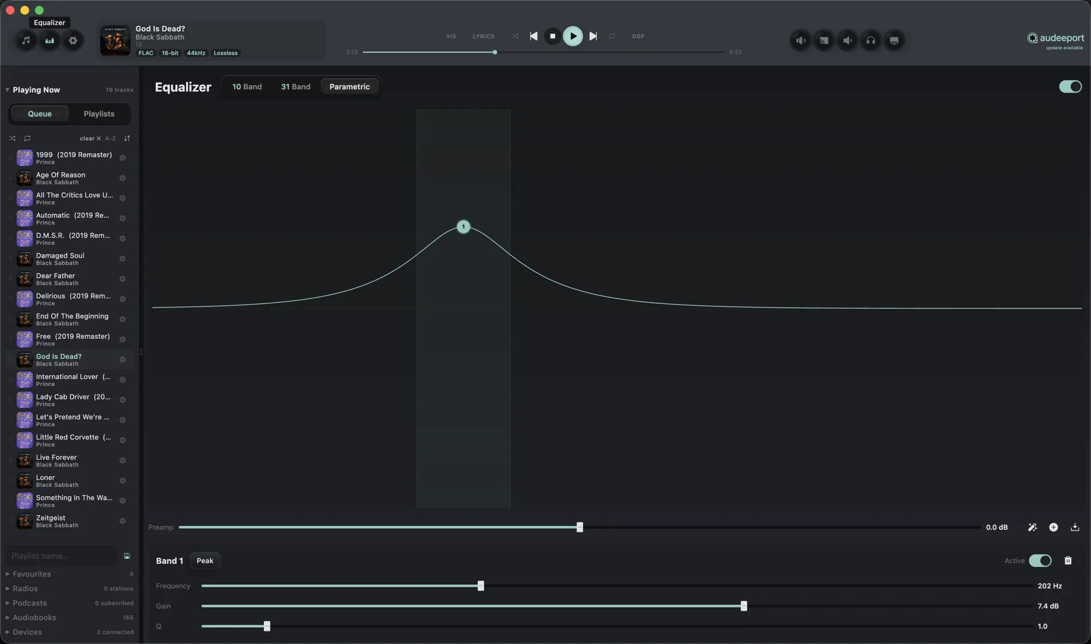Viewport: 1091px width, 644px height.
Task: Click the God Is Dead? album cover
Action: pyautogui.click(x=115, y=40)
